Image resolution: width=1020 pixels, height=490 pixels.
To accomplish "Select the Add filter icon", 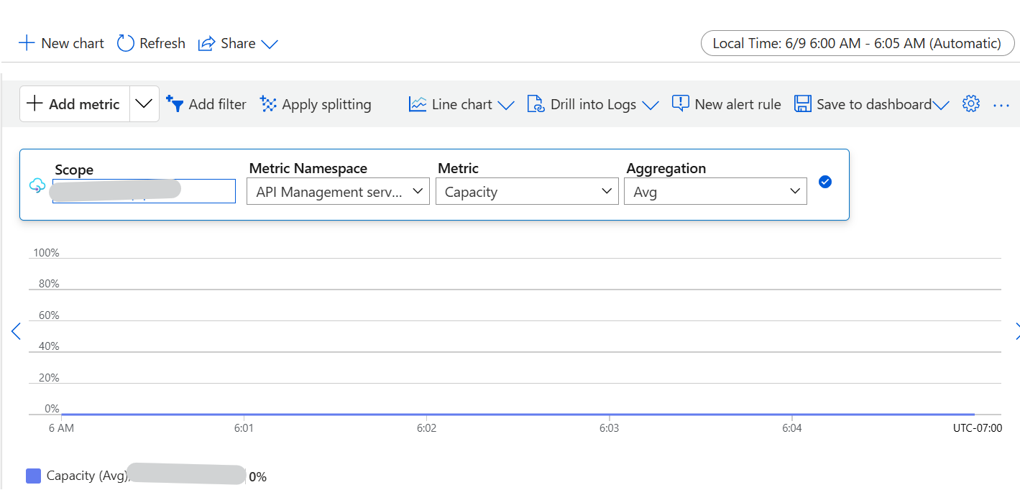I will tap(175, 103).
